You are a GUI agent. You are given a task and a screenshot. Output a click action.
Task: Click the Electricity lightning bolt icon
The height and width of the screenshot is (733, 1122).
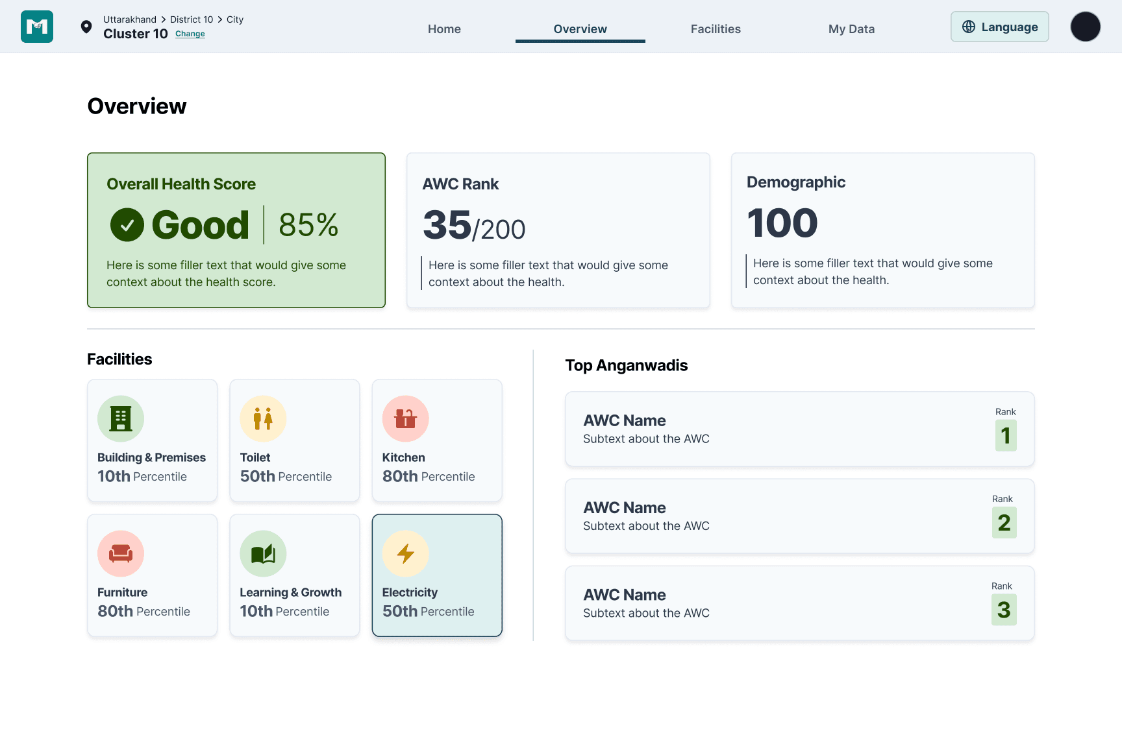click(x=405, y=553)
